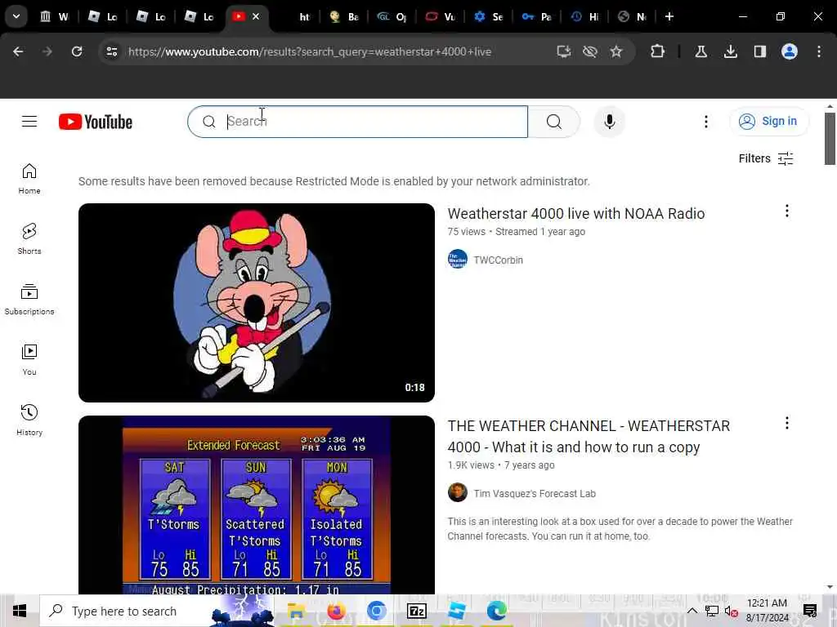The height and width of the screenshot is (627, 837).
Task: Open browser downloads
Action: (x=730, y=51)
